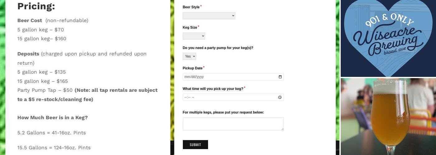
Task: Click the beer glass photo
Action: tap(388, 117)
